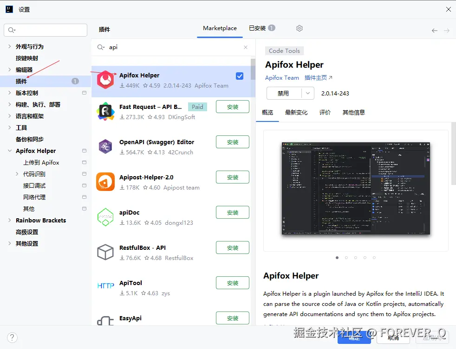Click the 禁用 button to disable plugin
This screenshot has height=349, width=456.
pos(284,93)
